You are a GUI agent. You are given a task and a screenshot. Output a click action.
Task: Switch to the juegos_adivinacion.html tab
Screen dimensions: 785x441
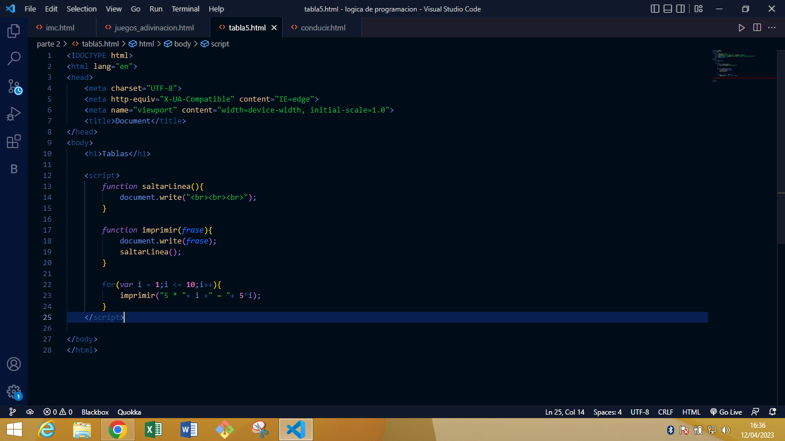click(x=154, y=28)
